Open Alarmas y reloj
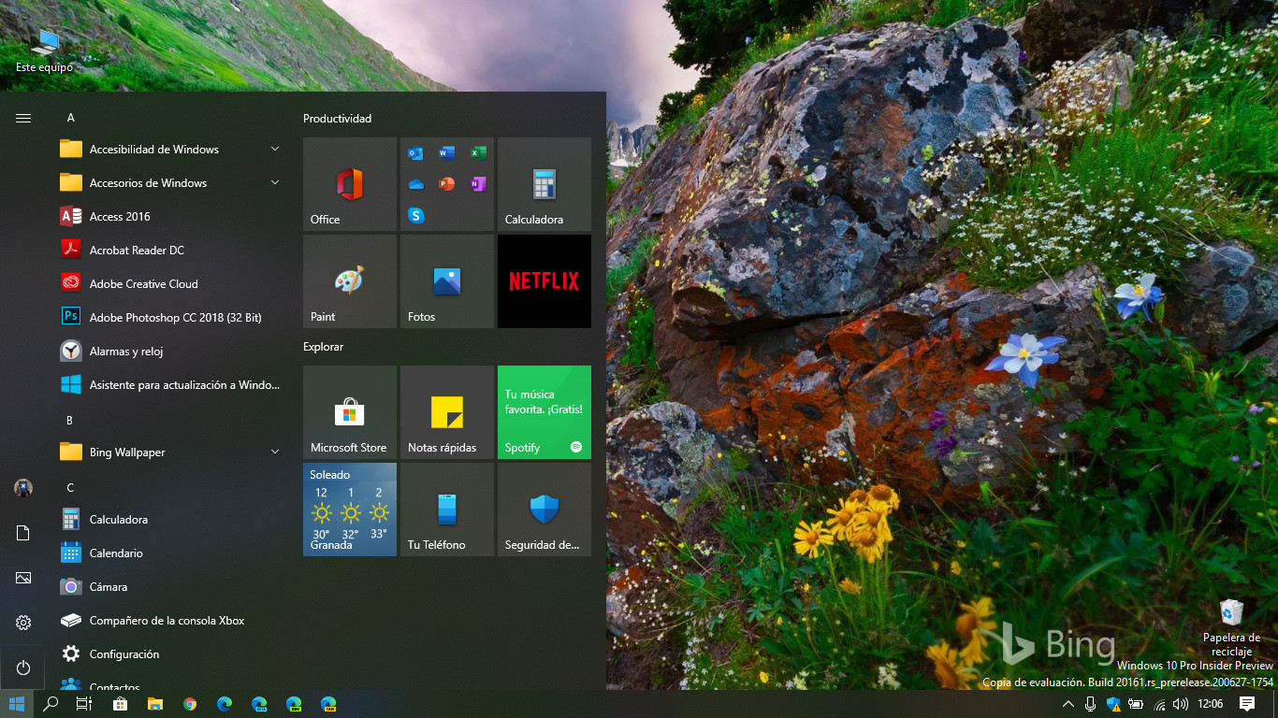 pyautogui.click(x=131, y=351)
